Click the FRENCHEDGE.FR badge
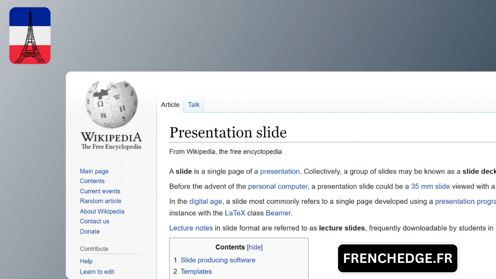Screen dimensions: 496x279 click(x=398, y=258)
